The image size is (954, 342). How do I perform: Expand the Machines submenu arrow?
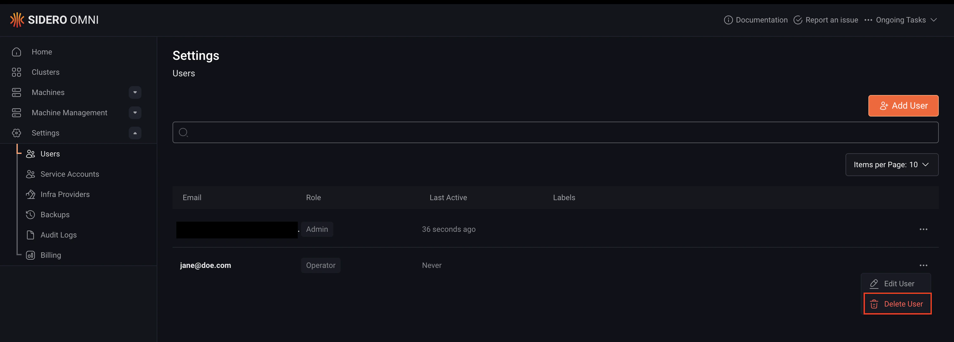click(135, 92)
